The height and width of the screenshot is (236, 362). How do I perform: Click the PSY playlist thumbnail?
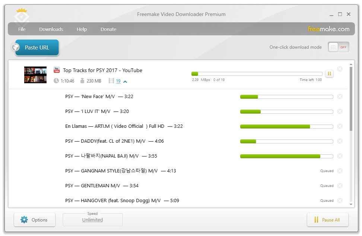point(35,75)
